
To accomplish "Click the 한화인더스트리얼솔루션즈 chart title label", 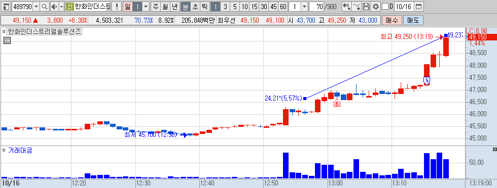I will [45, 32].
